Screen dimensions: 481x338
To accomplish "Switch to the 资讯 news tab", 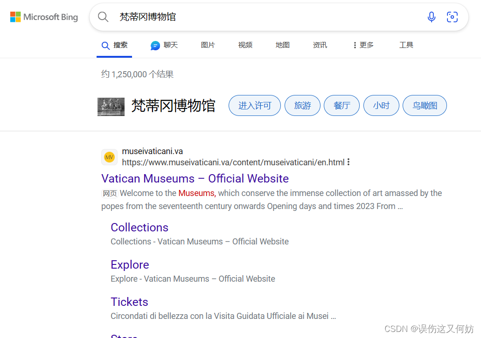I will (x=320, y=45).
